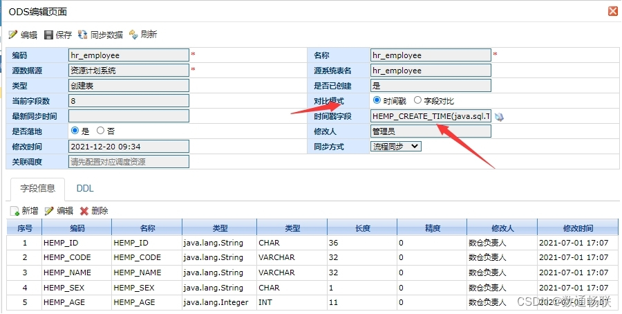Click the INT type cell

click(x=292, y=302)
